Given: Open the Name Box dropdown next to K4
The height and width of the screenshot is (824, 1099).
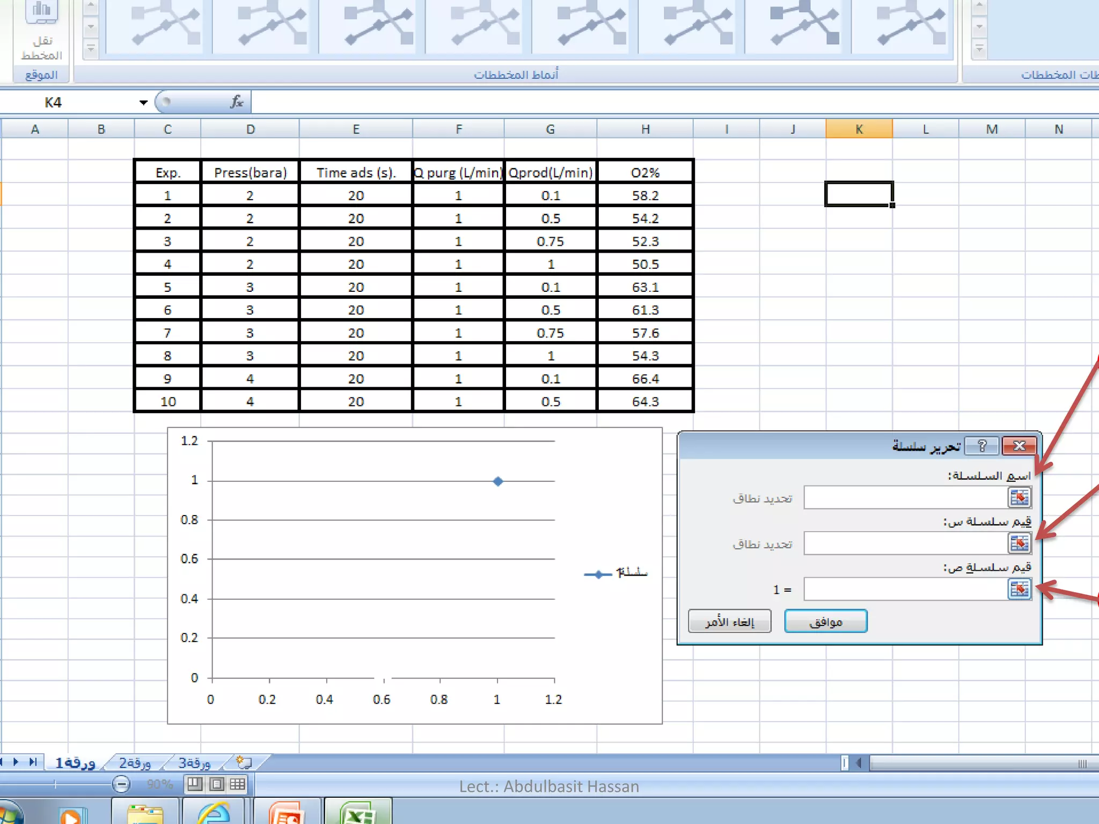Looking at the screenshot, I should pos(143,102).
